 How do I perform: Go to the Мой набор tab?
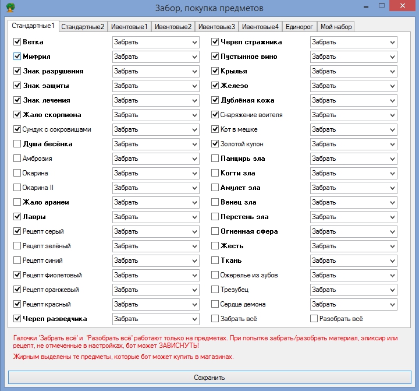coord(336,27)
